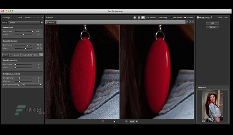Image resolution: width=233 pixels, height=135 pixels.
Task: Go to previous preview tab arrow
Action: click(x=187, y=22)
